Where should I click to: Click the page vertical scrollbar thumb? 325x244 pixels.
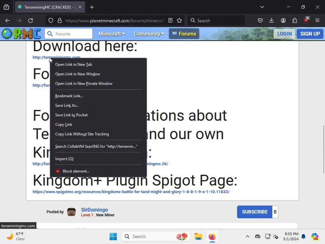pyautogui.click(x=323, y=149)
